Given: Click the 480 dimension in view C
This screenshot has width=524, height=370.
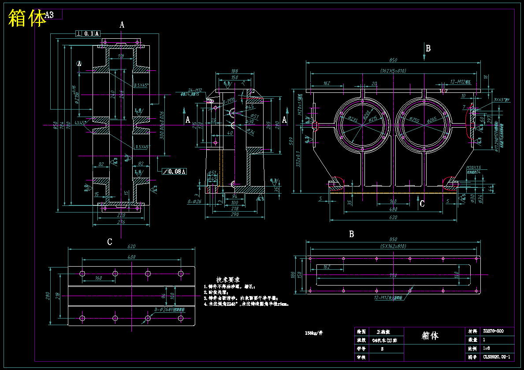Looking at the screenshot, I should pyautogui.click(x=131, y=257).
